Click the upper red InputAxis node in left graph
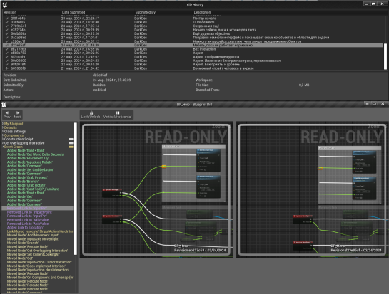Viewport: 389px width, 294px height. coord(112,193)
